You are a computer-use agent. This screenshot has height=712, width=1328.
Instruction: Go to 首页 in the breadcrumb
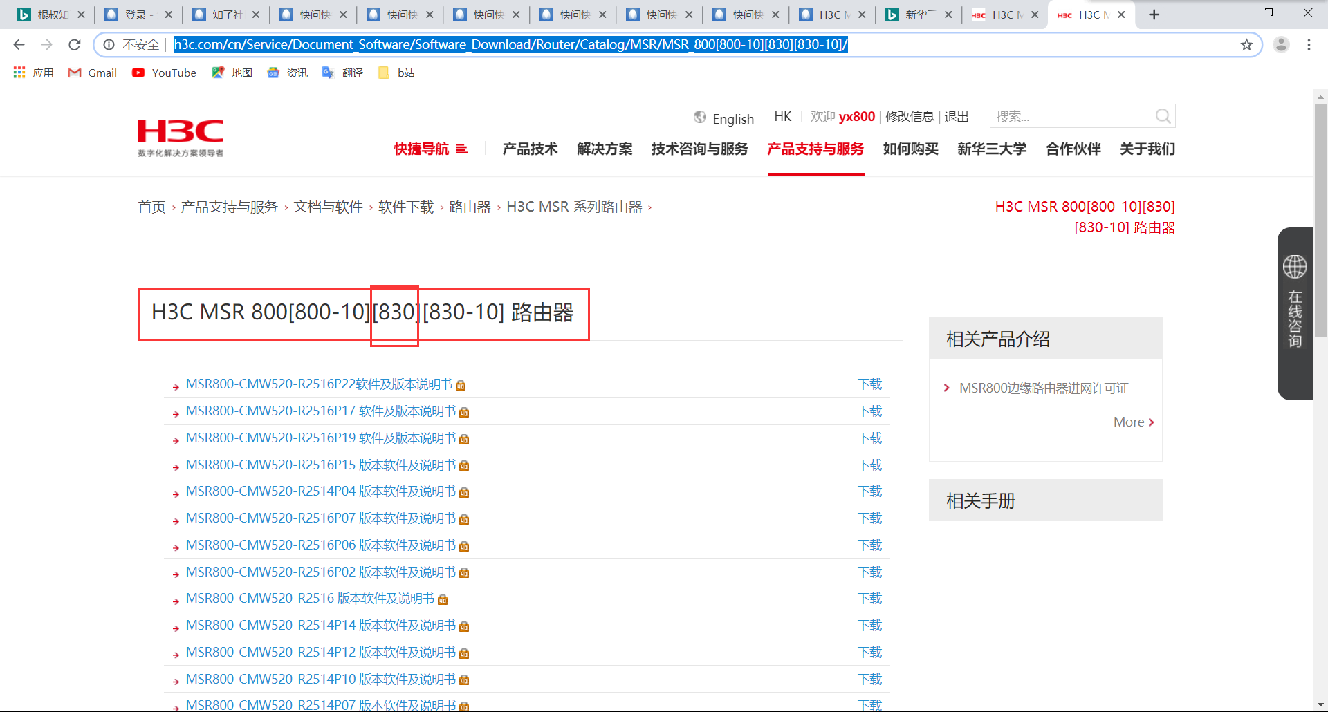click(151, 207)
